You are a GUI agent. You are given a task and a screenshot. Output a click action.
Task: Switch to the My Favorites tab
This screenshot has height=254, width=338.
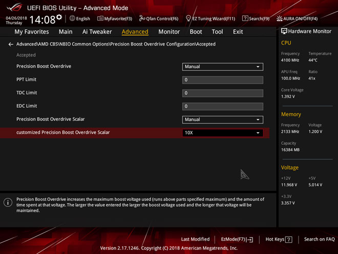[32, 32]
